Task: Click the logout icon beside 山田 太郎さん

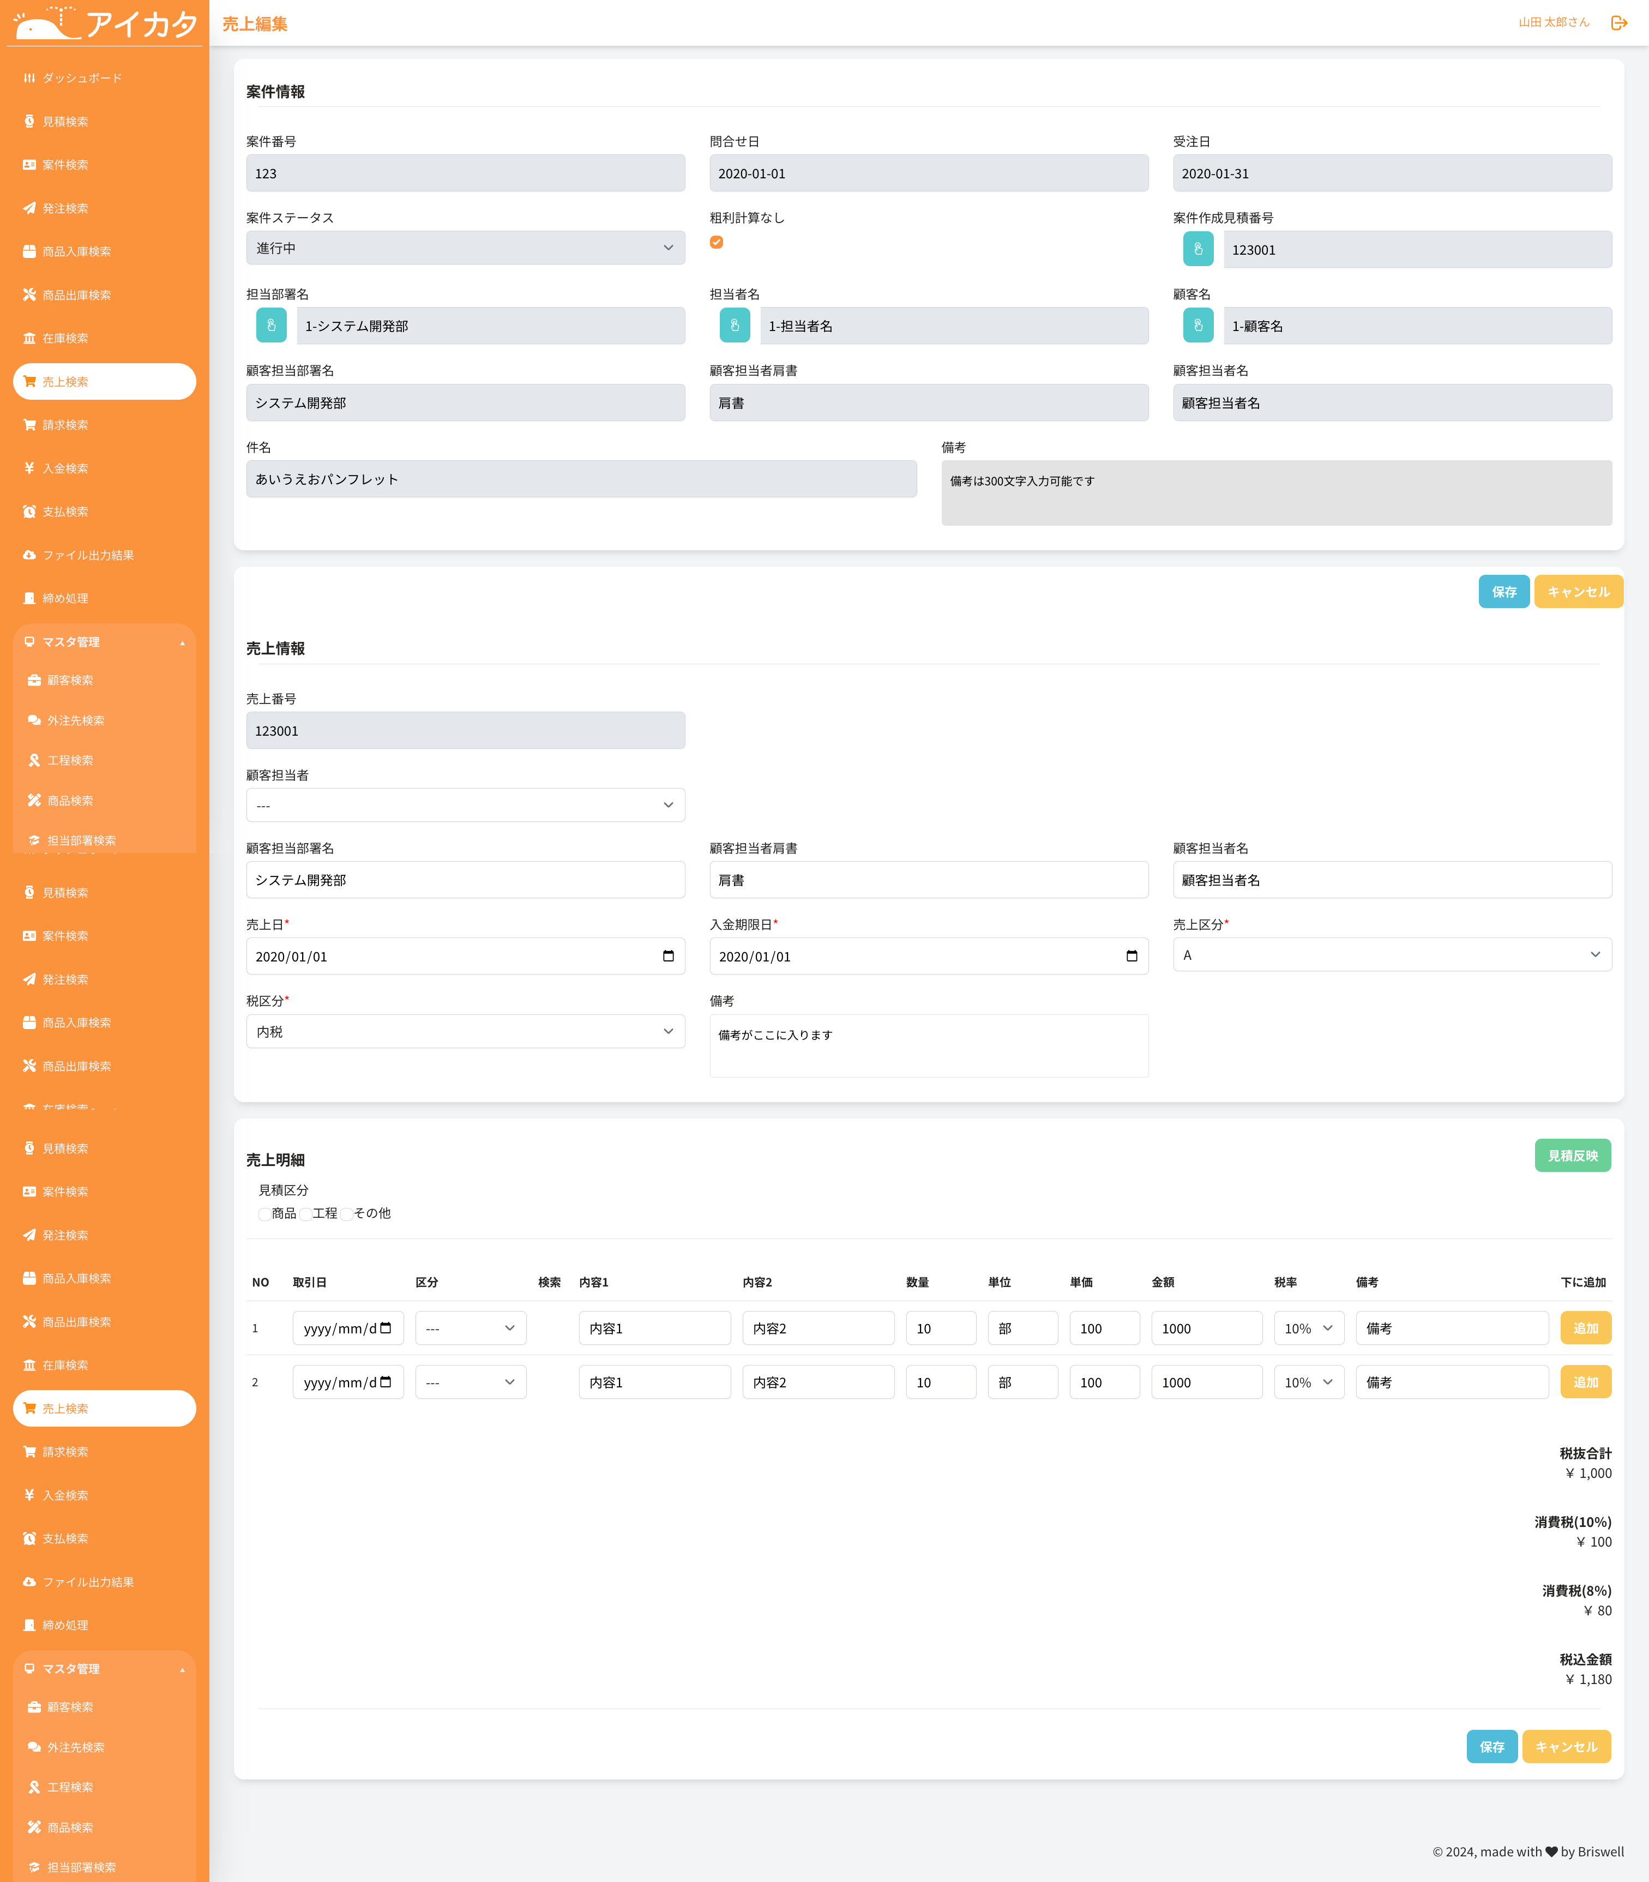Action: pos(1618,23)
